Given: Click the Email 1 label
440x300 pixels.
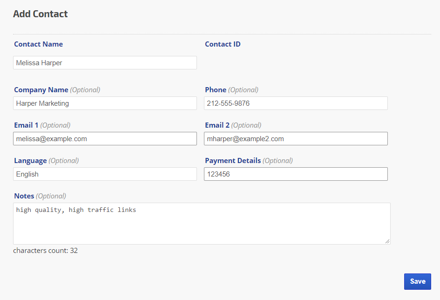Looking at the screenshot, I should coord(27,125).
